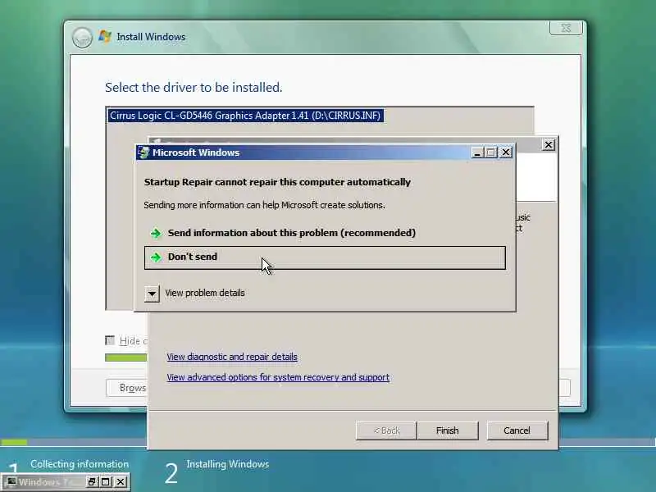The height and width of the screenshot is (492, 656).
Task: Click green arrow beside Don't send
Action: click(156, 257)
